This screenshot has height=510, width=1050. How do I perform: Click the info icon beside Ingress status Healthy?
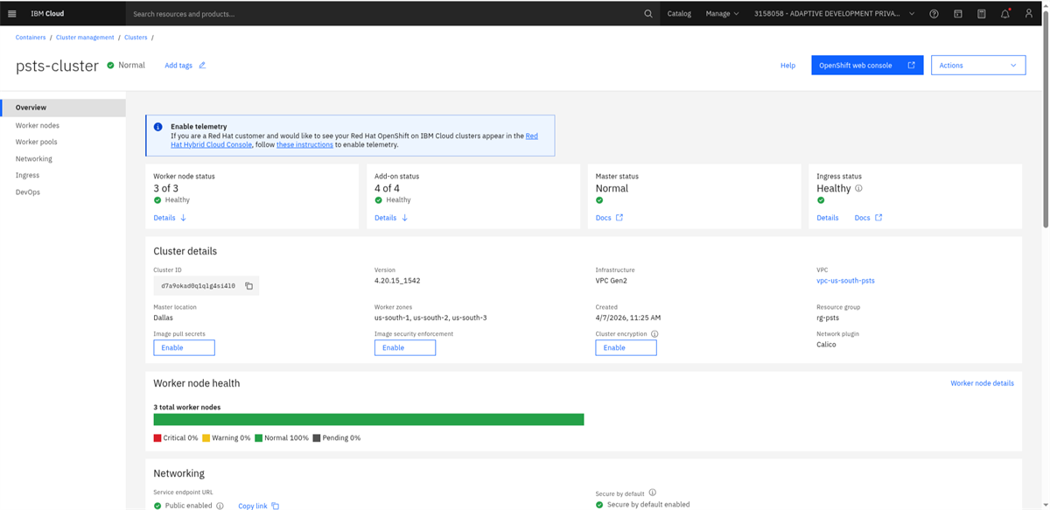(858, 188)
